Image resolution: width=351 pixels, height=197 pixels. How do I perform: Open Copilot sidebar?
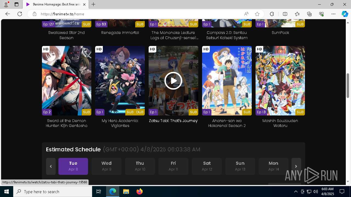345,14
